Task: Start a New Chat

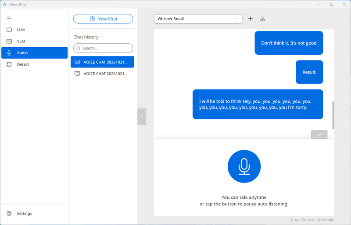Action: [103, 19]
